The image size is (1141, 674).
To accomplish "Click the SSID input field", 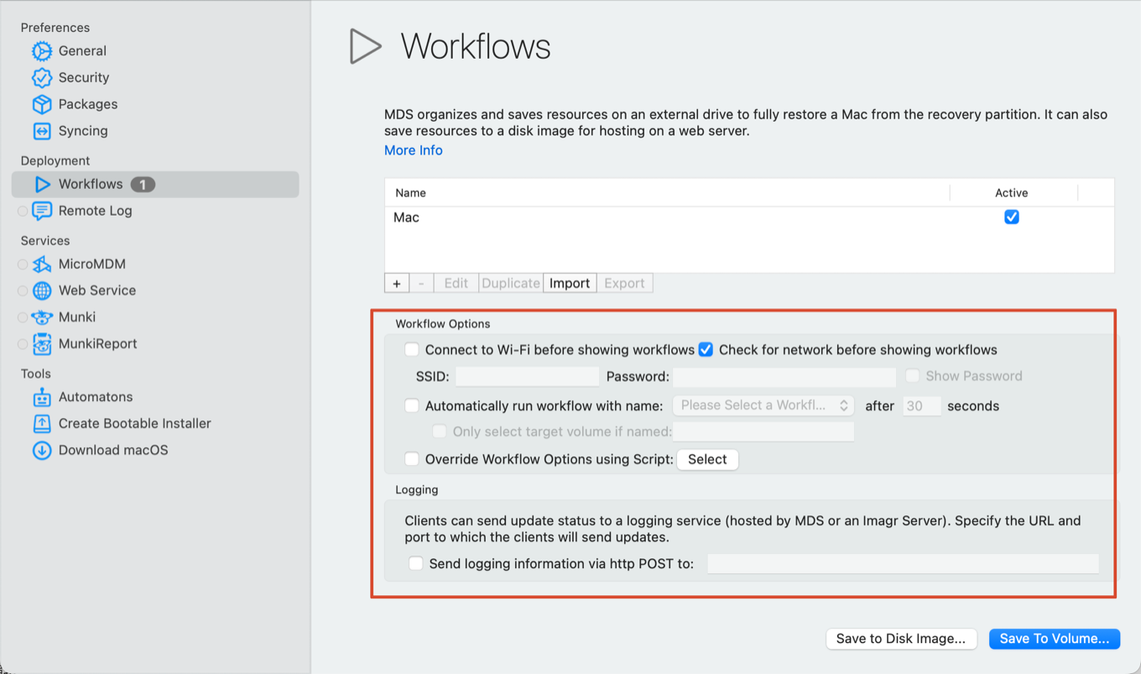I will point(527,377).
